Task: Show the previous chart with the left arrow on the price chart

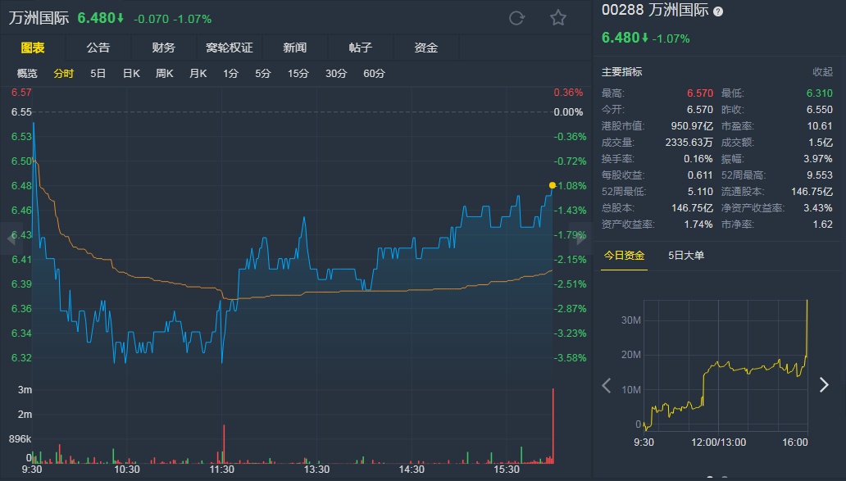Action: pos(10,238)
